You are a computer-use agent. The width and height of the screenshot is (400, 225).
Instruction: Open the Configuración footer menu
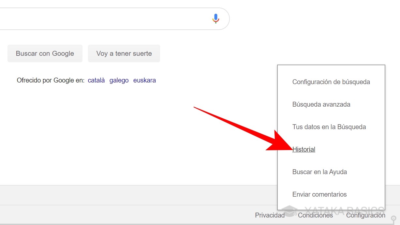pos(365,215)
